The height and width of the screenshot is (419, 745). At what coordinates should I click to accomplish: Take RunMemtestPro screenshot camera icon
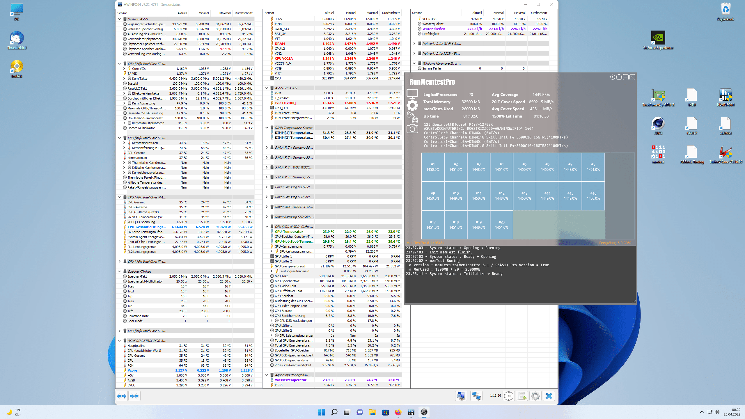(x=412, y=129)
